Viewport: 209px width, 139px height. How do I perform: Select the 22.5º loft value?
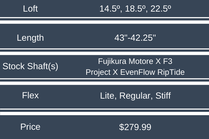tap(160, 9)
